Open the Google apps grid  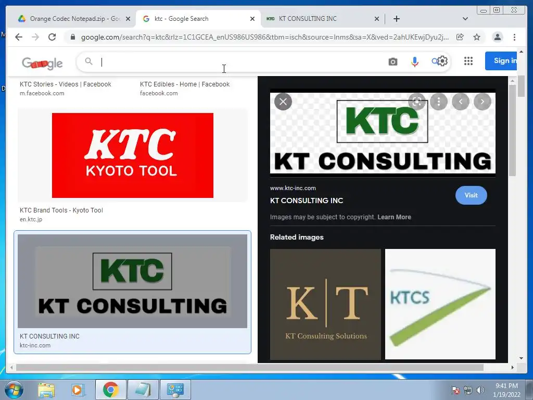[468, 61]
